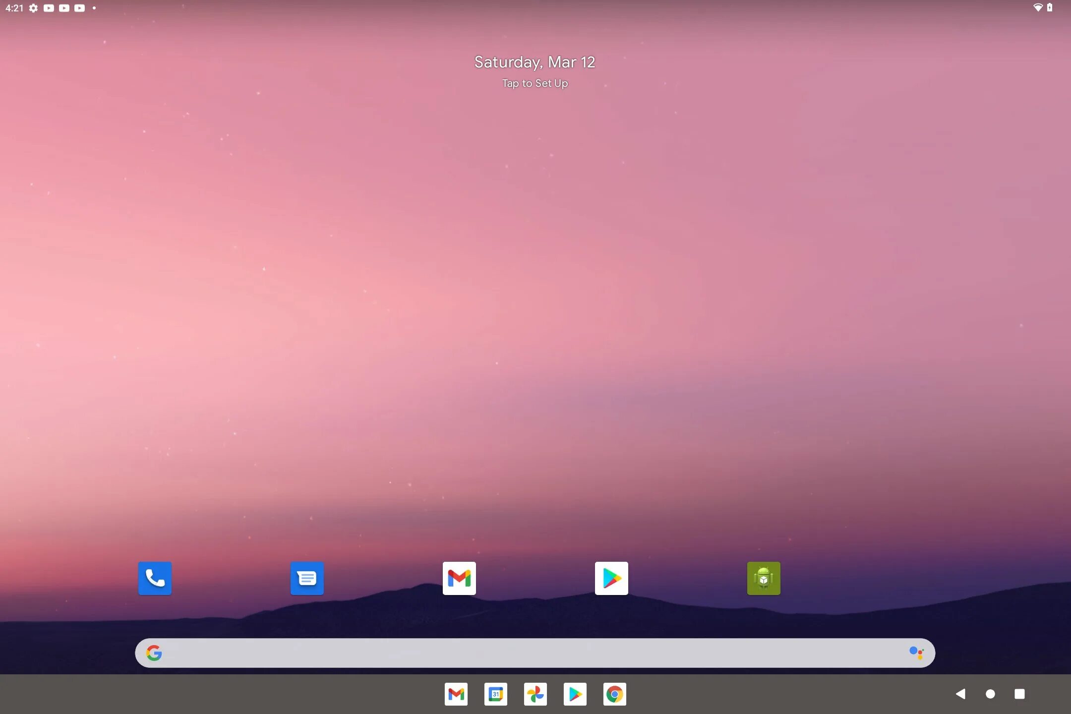Tap the 'Tap to Set Up' link

pyautogui.click(x=535, y=83)
